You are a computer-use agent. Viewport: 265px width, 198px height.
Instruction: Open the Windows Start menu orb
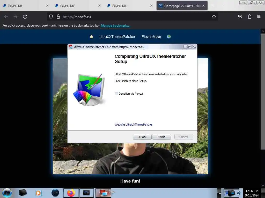[7, 193]
